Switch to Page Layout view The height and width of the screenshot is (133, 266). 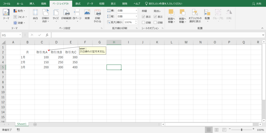tap(216, 130)
